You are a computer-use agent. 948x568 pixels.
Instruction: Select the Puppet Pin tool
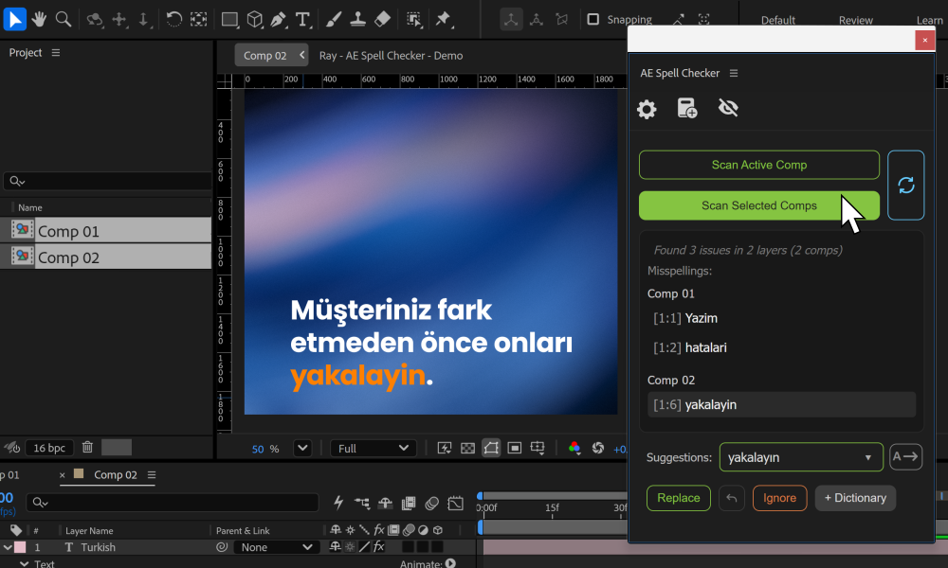coord(444,20)
